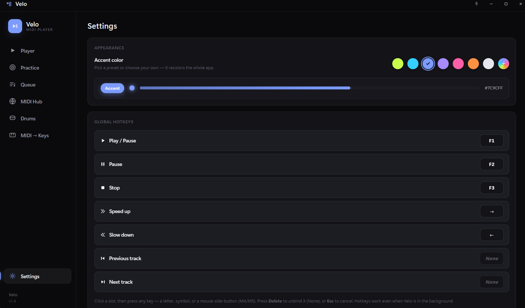The width and height of the screenshot is (525, 308).
Task: Click the Queue list icon
Action: pyautogui.click(x=13, y=85)
